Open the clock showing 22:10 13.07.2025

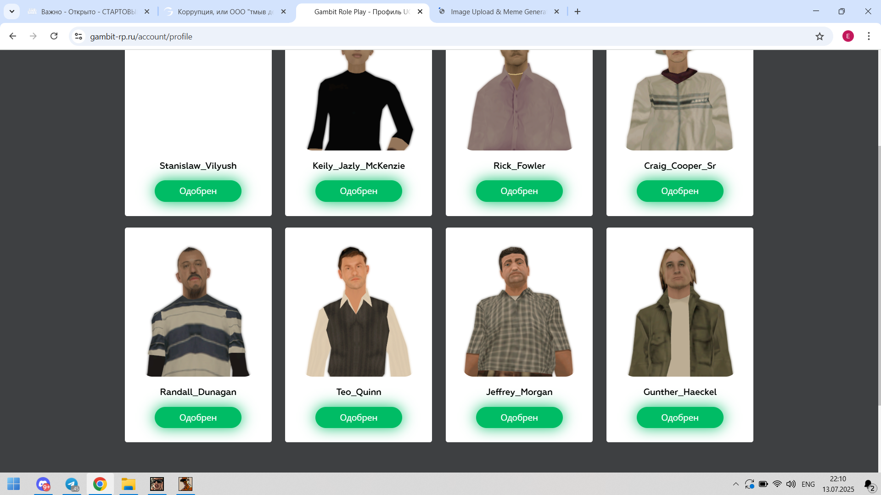click(838, 484)
